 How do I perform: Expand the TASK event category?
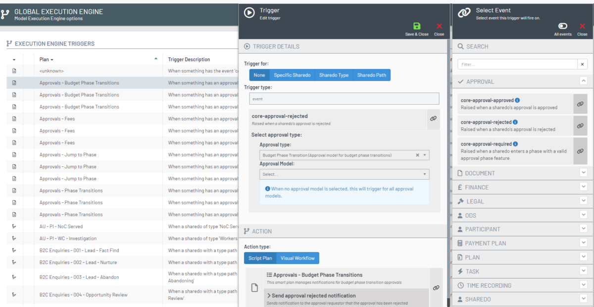coord(584,271)
